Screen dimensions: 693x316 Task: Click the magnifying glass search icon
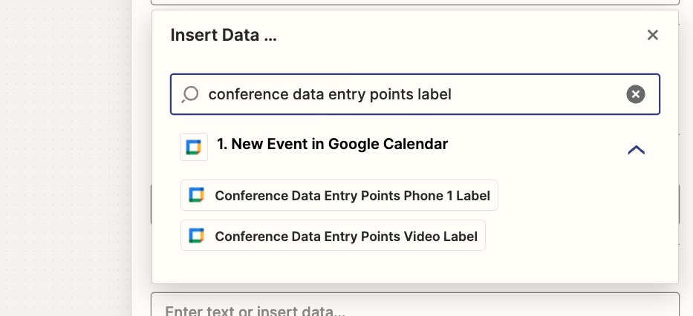click(x=190, y=94)
